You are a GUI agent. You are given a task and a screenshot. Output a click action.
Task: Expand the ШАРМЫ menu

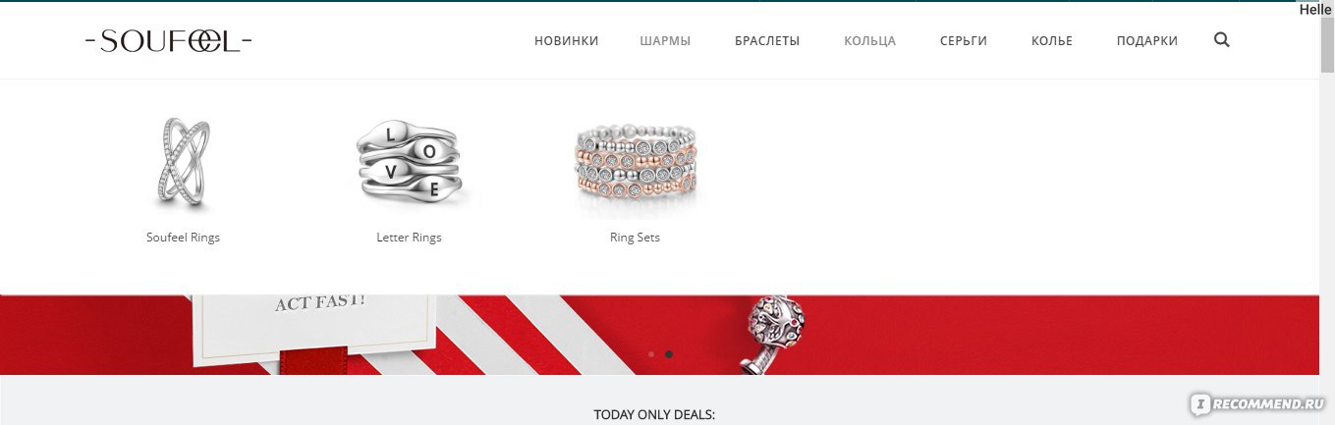pos(665,41)
